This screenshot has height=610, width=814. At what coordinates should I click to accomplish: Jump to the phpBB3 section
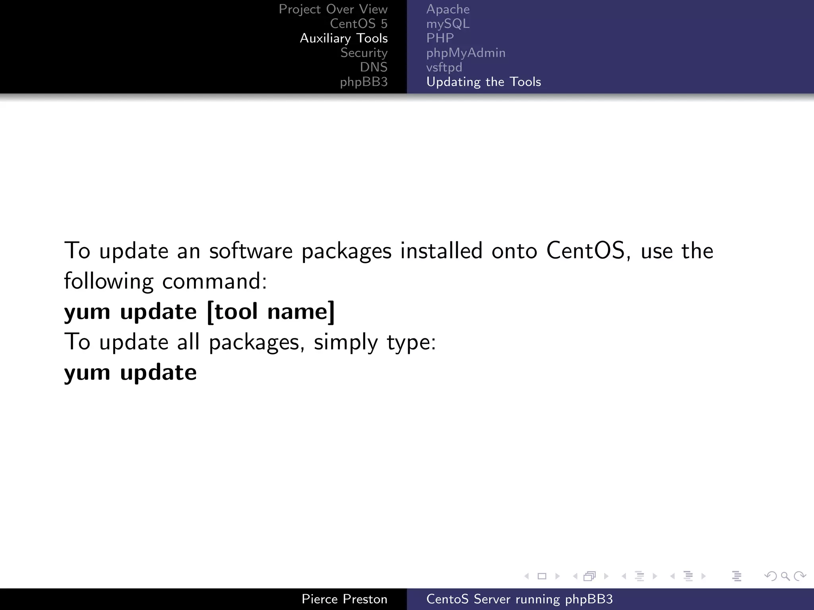364,82
